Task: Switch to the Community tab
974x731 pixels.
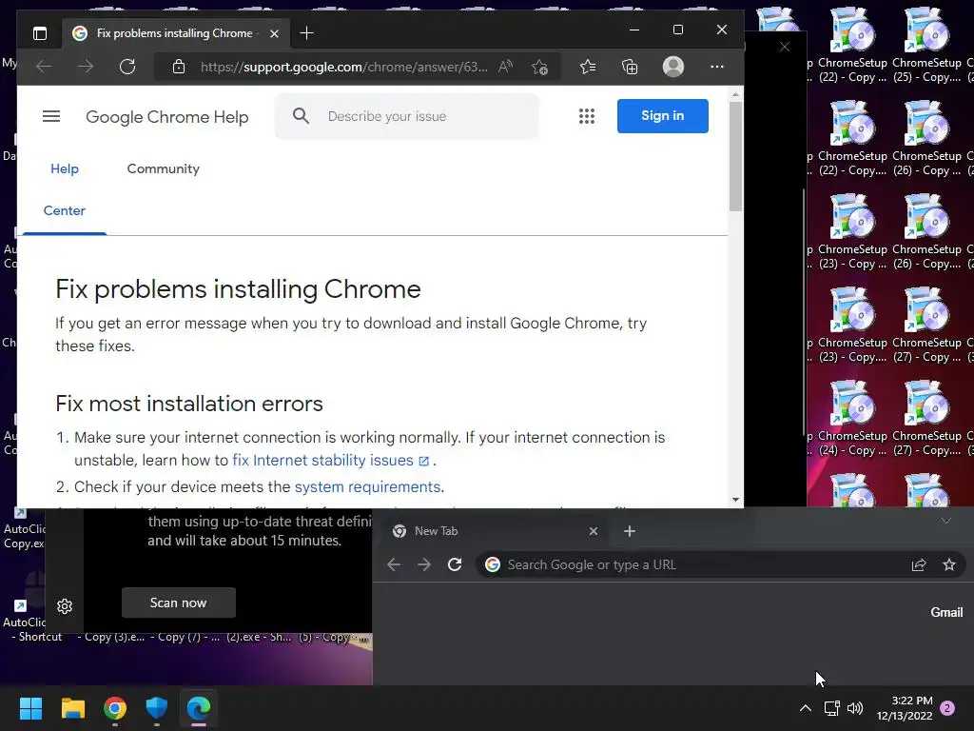Action: 164,169
